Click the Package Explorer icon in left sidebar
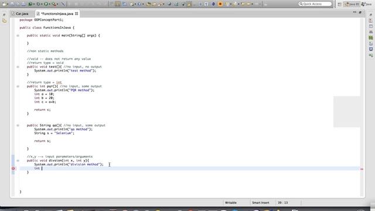Image resolution: width=375 pixels, height=211 pixels. point(4,21)
